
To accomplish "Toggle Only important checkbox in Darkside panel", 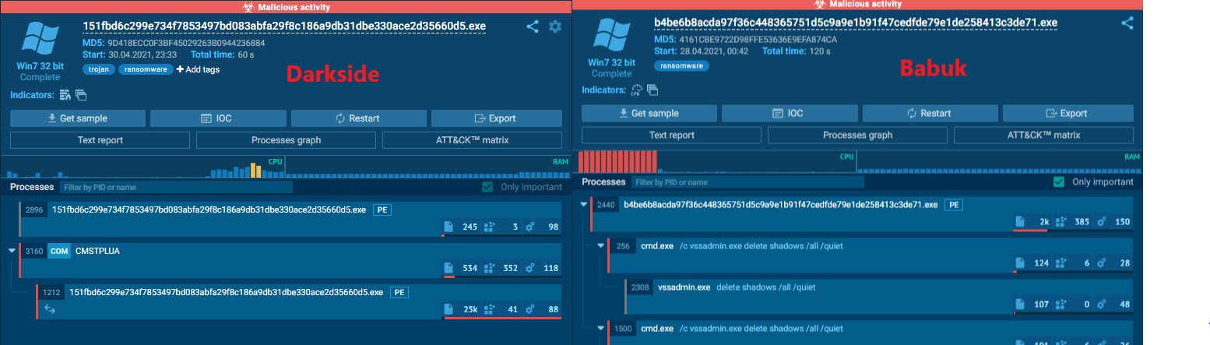I will (x=487, y=187).
